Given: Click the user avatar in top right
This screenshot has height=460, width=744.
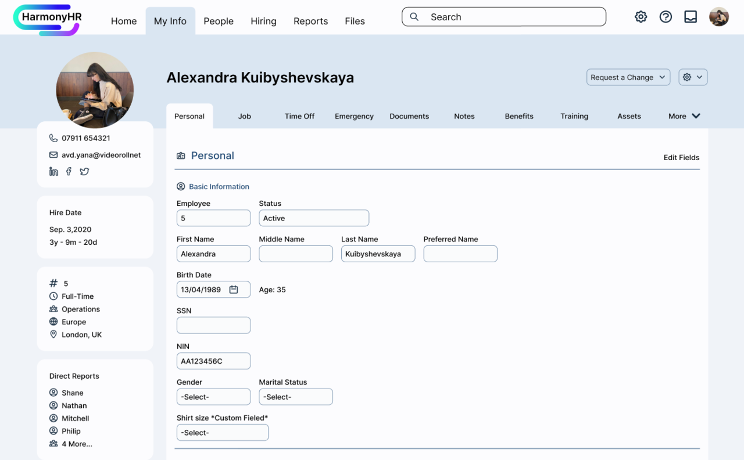Looking at the screenshot, I should click(719, 17).
